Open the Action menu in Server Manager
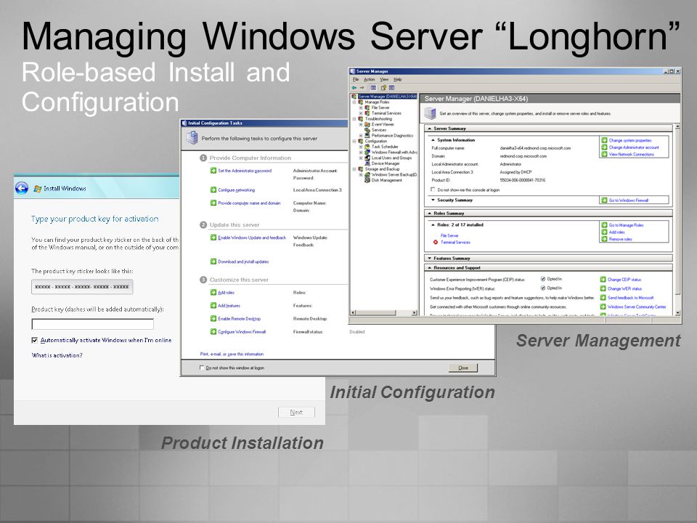This screenshot has width=697, height=523. [x=370, y=80]
